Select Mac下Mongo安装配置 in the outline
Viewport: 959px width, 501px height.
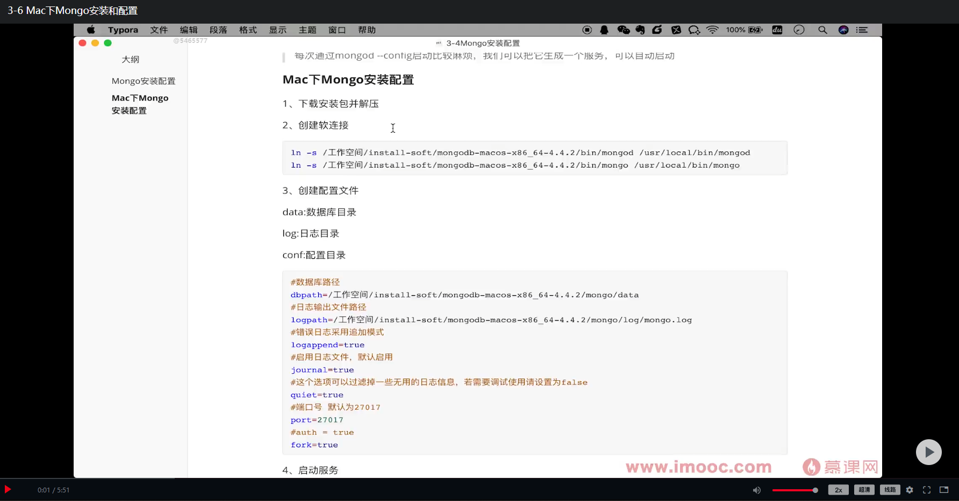(x=140, y=104)
